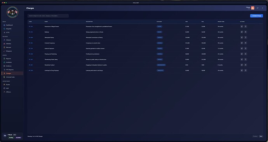
Task: Delete the Attempted Felony charge
Action: tap(245, 37)
